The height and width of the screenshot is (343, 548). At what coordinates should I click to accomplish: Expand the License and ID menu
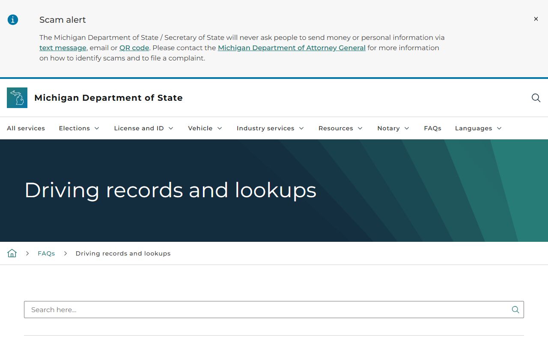tap(144, 128)
